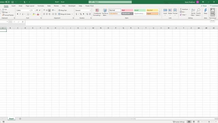Open Sort & Filter menu
The image size is (218, 123).
193,12
